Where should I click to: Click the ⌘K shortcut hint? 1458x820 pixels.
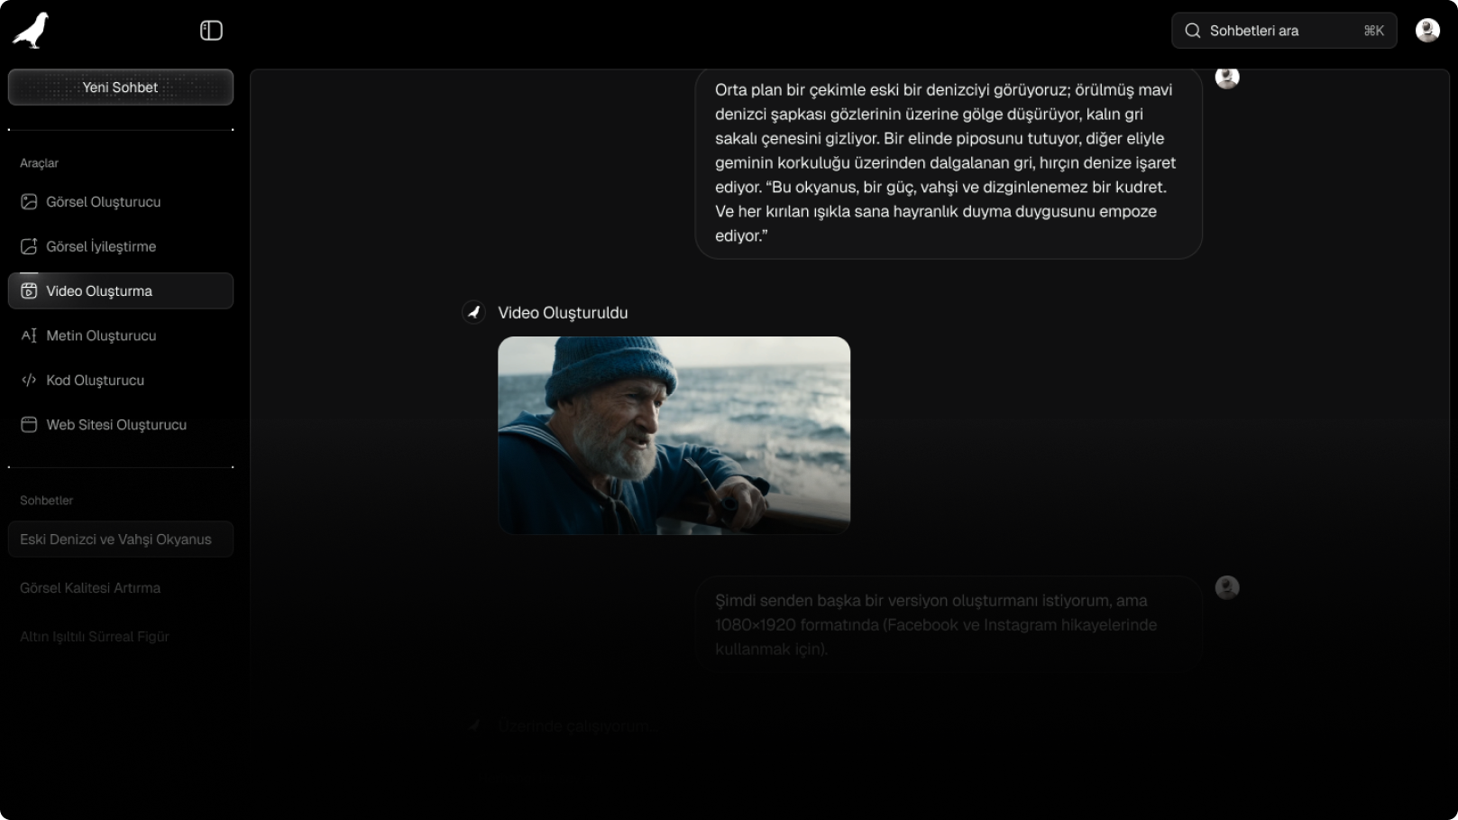click(x=1373, y=31)
